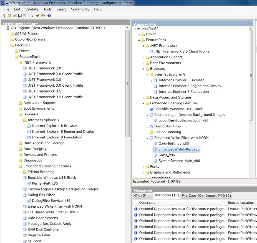Open the Community menu

[80, 9]
